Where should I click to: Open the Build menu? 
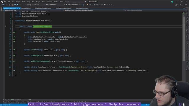point(23,2)
